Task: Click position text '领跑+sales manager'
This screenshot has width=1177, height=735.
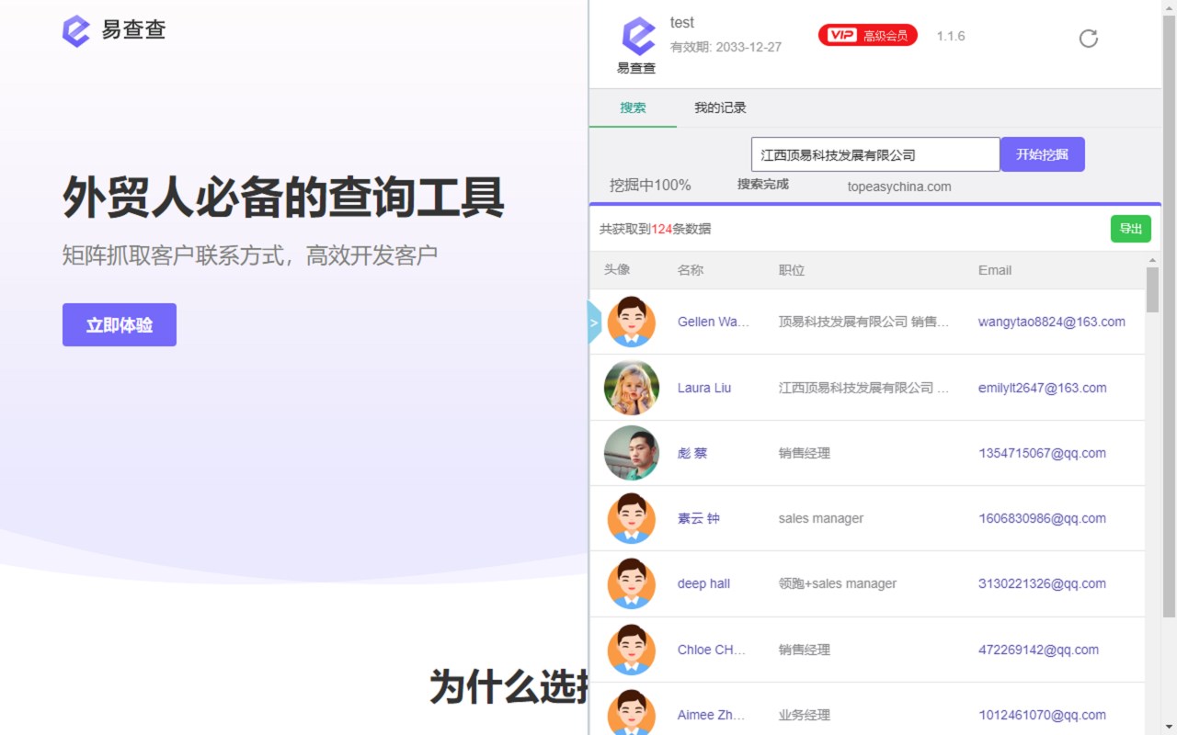Action: pos(838,583)
